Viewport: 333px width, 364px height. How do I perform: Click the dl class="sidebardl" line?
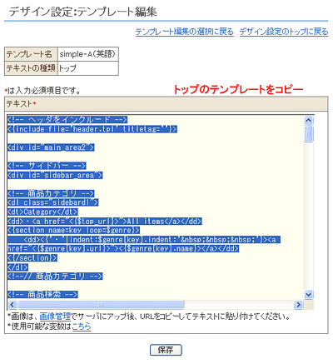point(53,202)
